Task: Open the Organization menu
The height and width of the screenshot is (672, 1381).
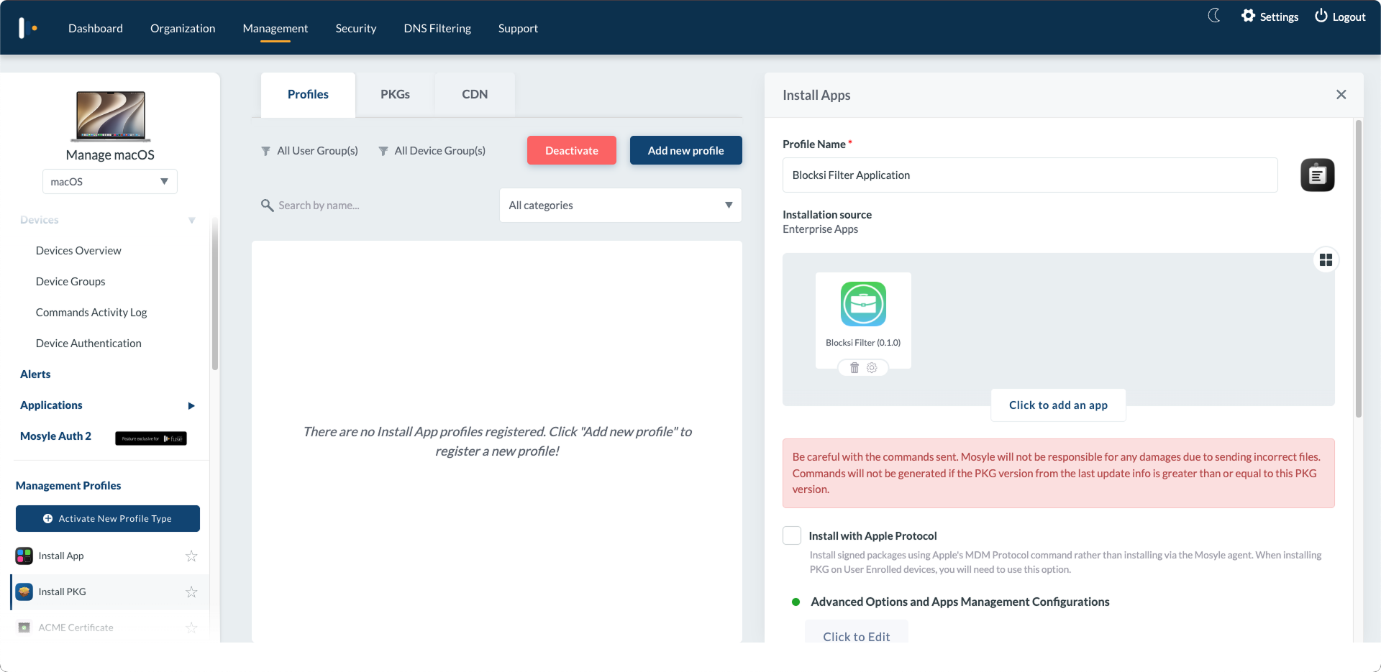Action: coord(183,28)
